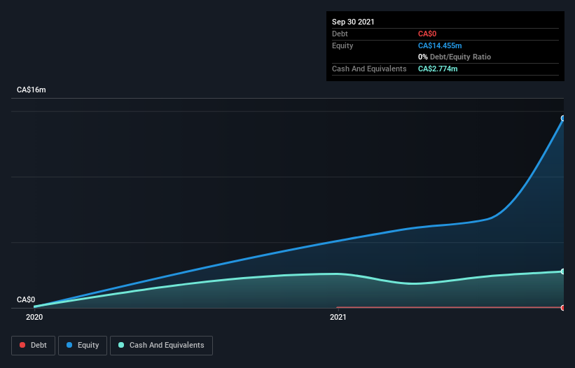The height and width of the screenshot is (368, 575).
Task: Click the CA$16m y-axis label
Action: [32, 90]
